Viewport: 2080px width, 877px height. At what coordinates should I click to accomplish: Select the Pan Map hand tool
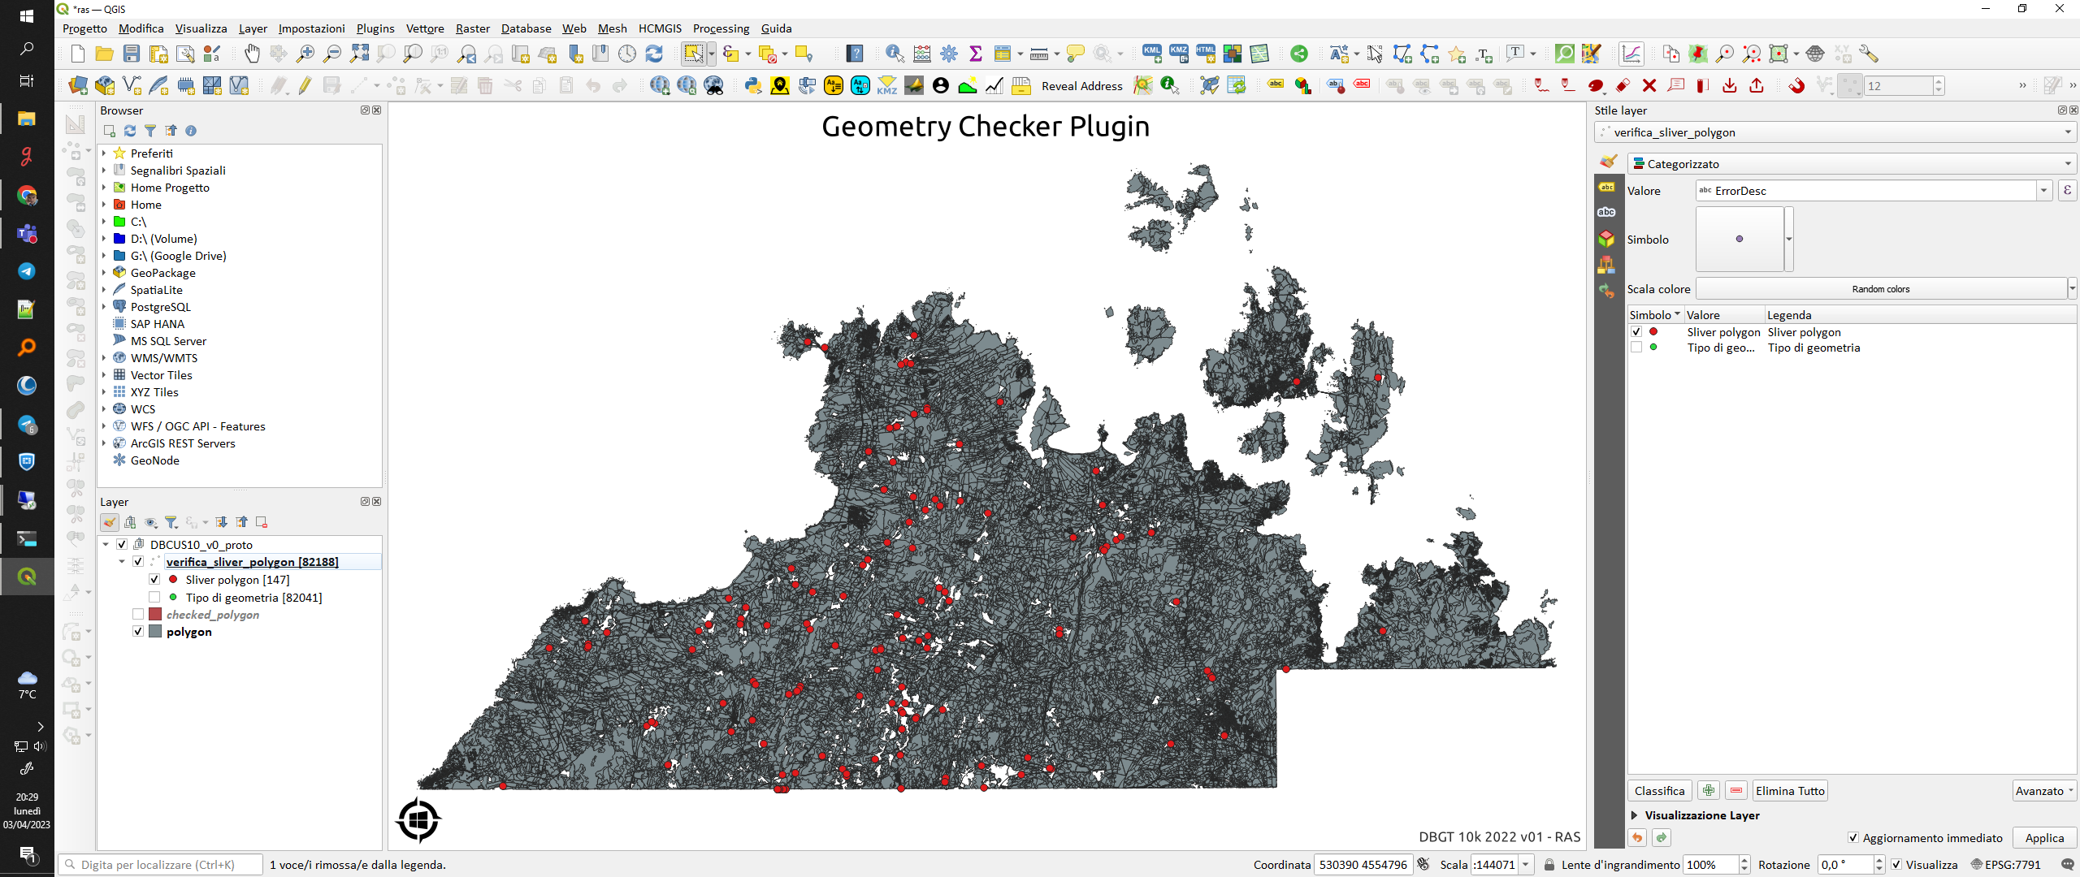[x=252, y=54]
